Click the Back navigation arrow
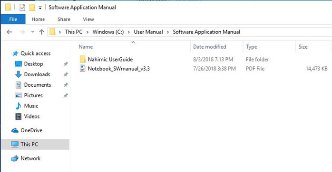This screenshot has width=332, height=172. pos(9,32)
